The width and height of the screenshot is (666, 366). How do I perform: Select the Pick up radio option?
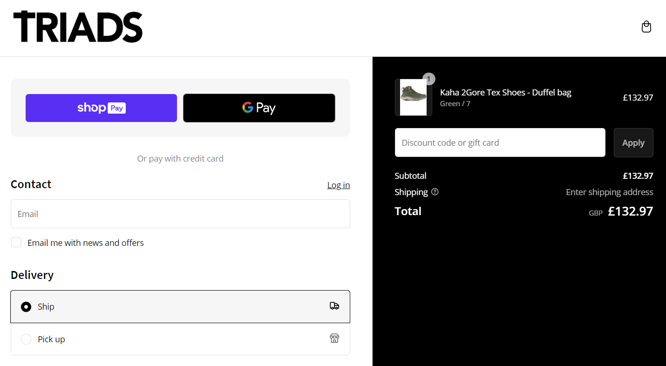26,339
